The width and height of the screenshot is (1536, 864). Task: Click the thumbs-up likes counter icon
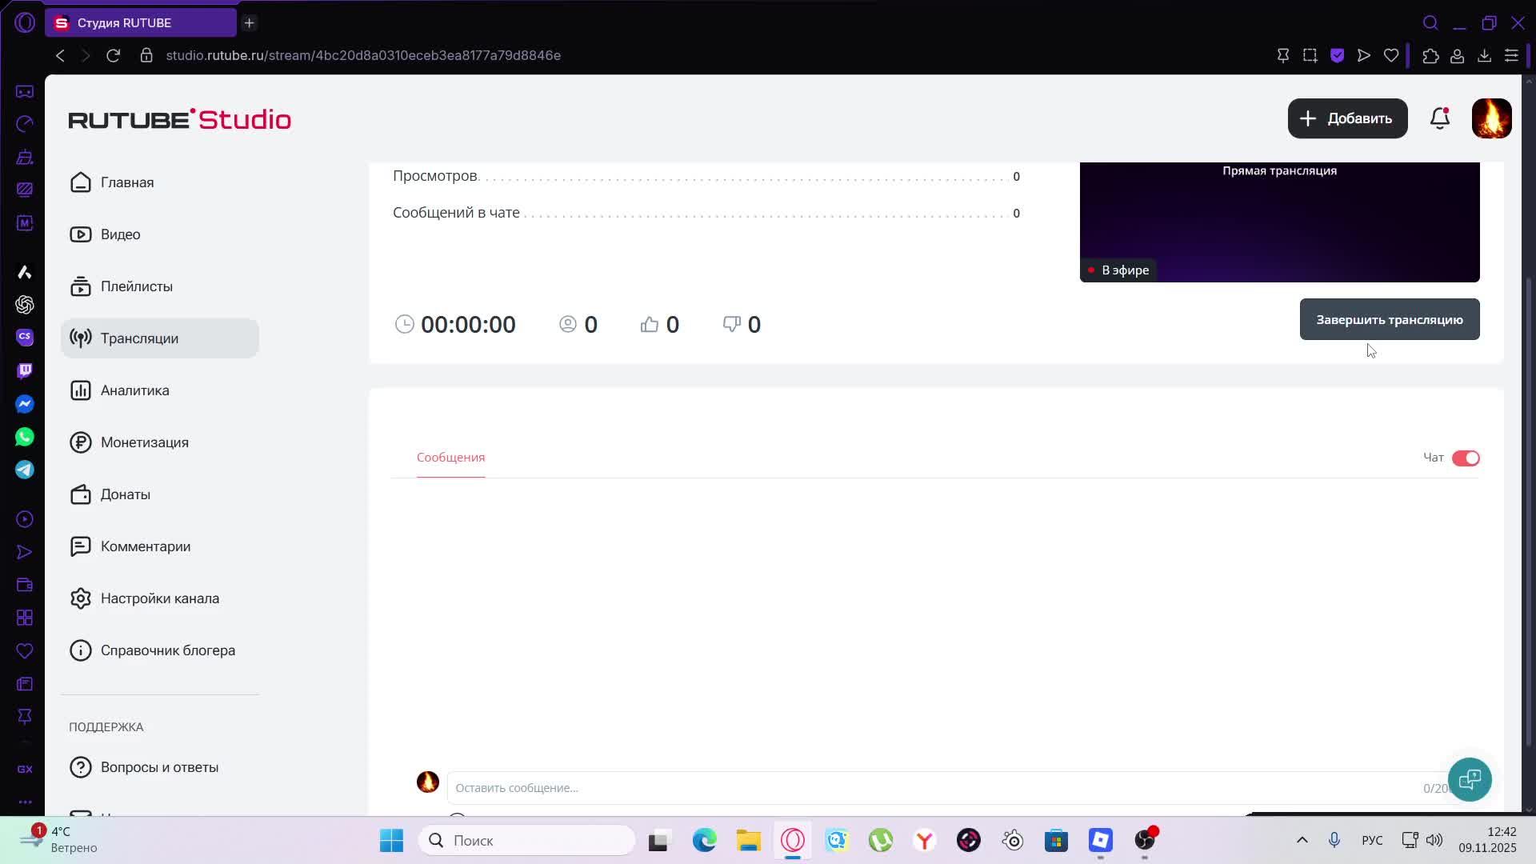tap(649, 324)
